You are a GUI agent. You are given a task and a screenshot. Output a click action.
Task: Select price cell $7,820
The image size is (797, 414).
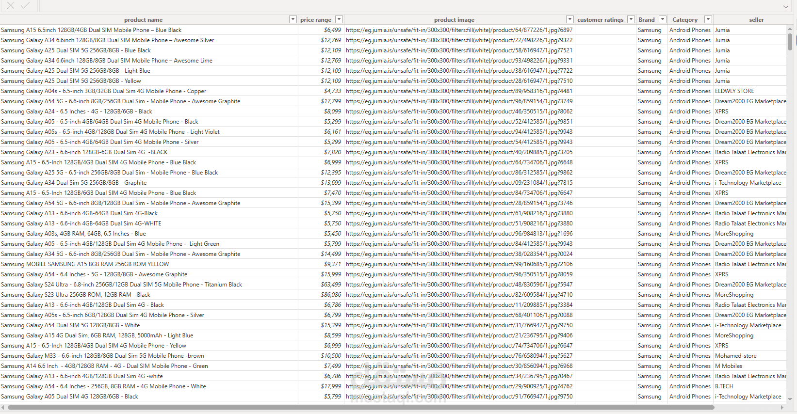coord(332,152)
